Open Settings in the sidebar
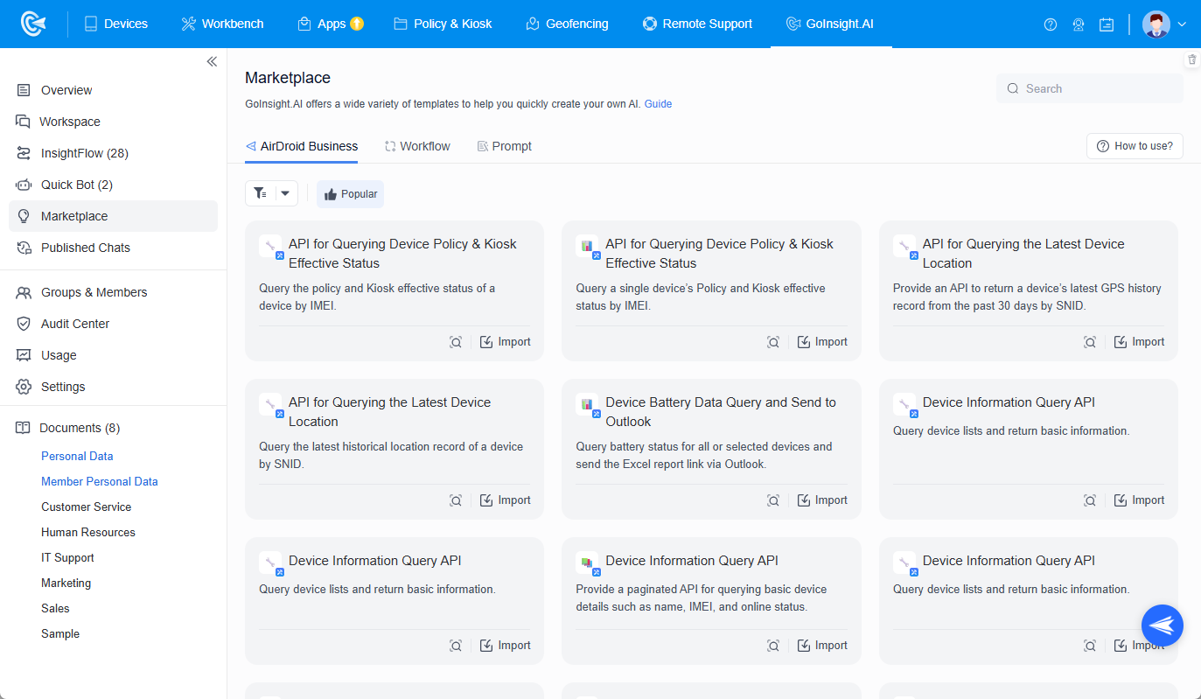 pos(114,387)
